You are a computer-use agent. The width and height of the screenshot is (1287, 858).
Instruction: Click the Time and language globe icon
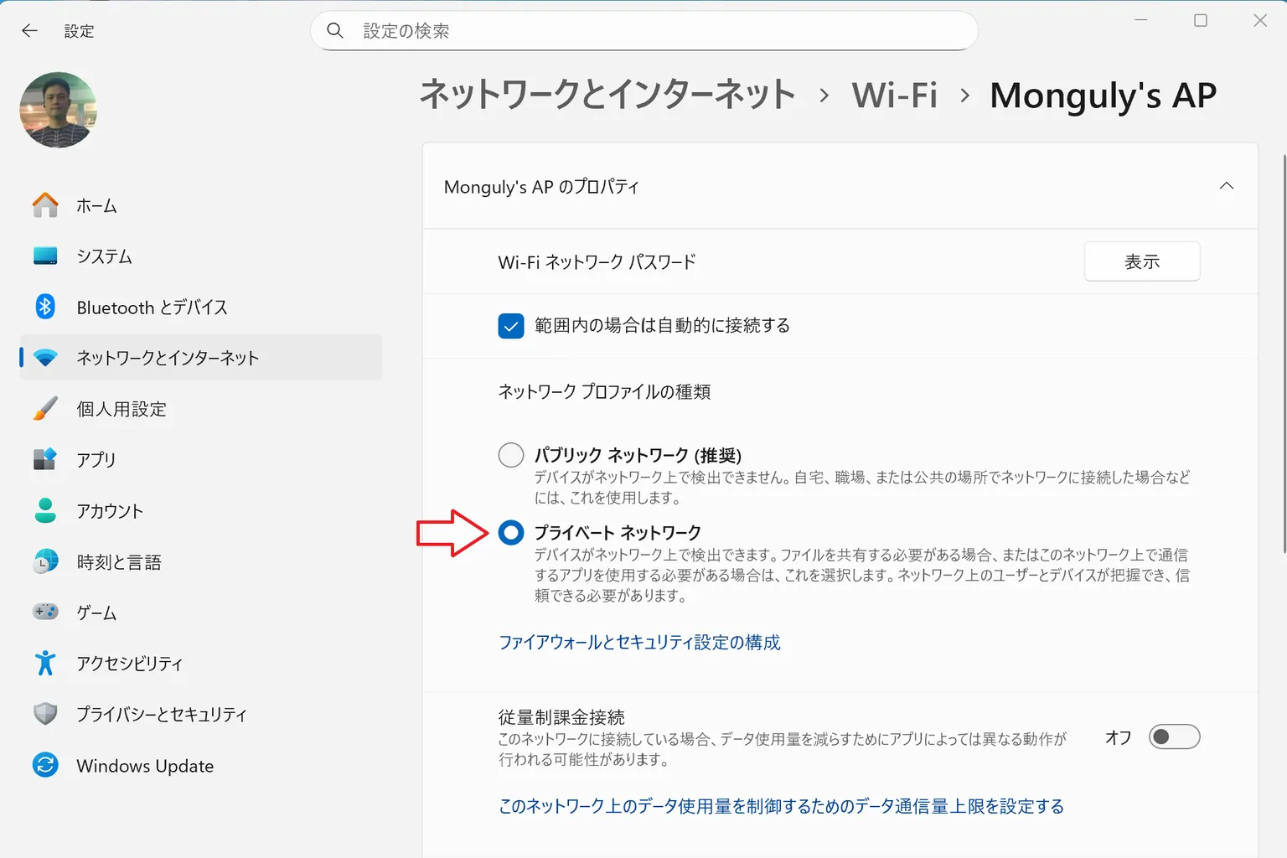click(x=45, y=561)
